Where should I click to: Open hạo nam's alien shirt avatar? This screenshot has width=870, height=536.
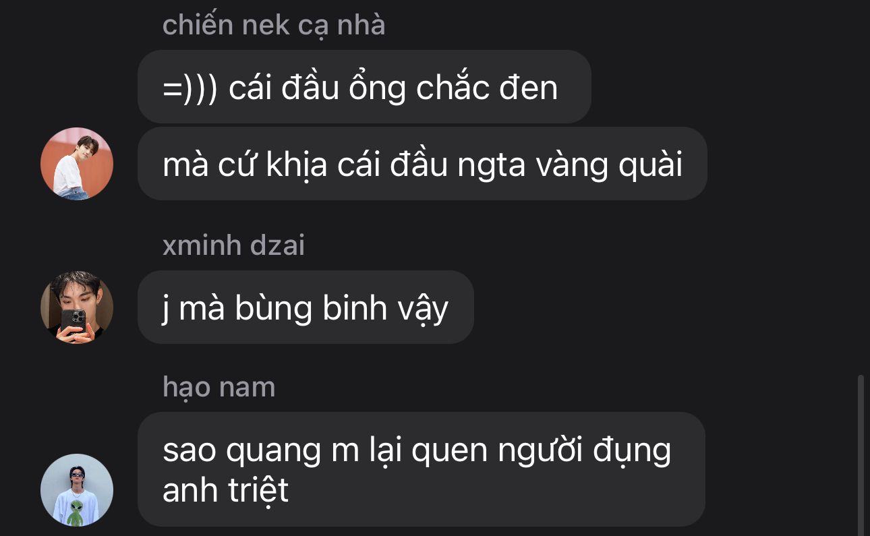[x=76, y=489]
